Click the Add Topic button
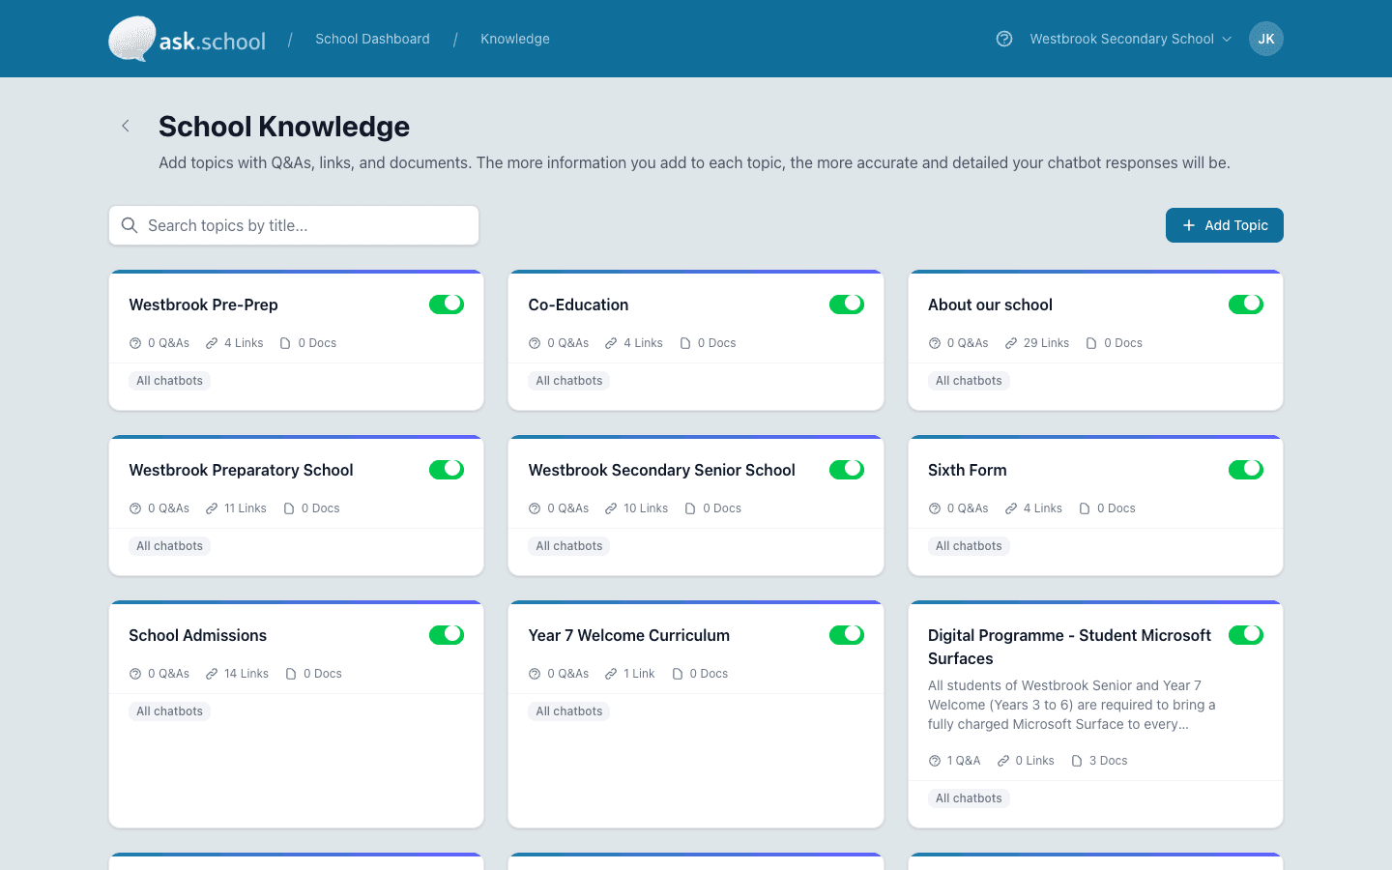Image resolution: width=1392 pixels, height=870 pixels. pos(1225,225)
